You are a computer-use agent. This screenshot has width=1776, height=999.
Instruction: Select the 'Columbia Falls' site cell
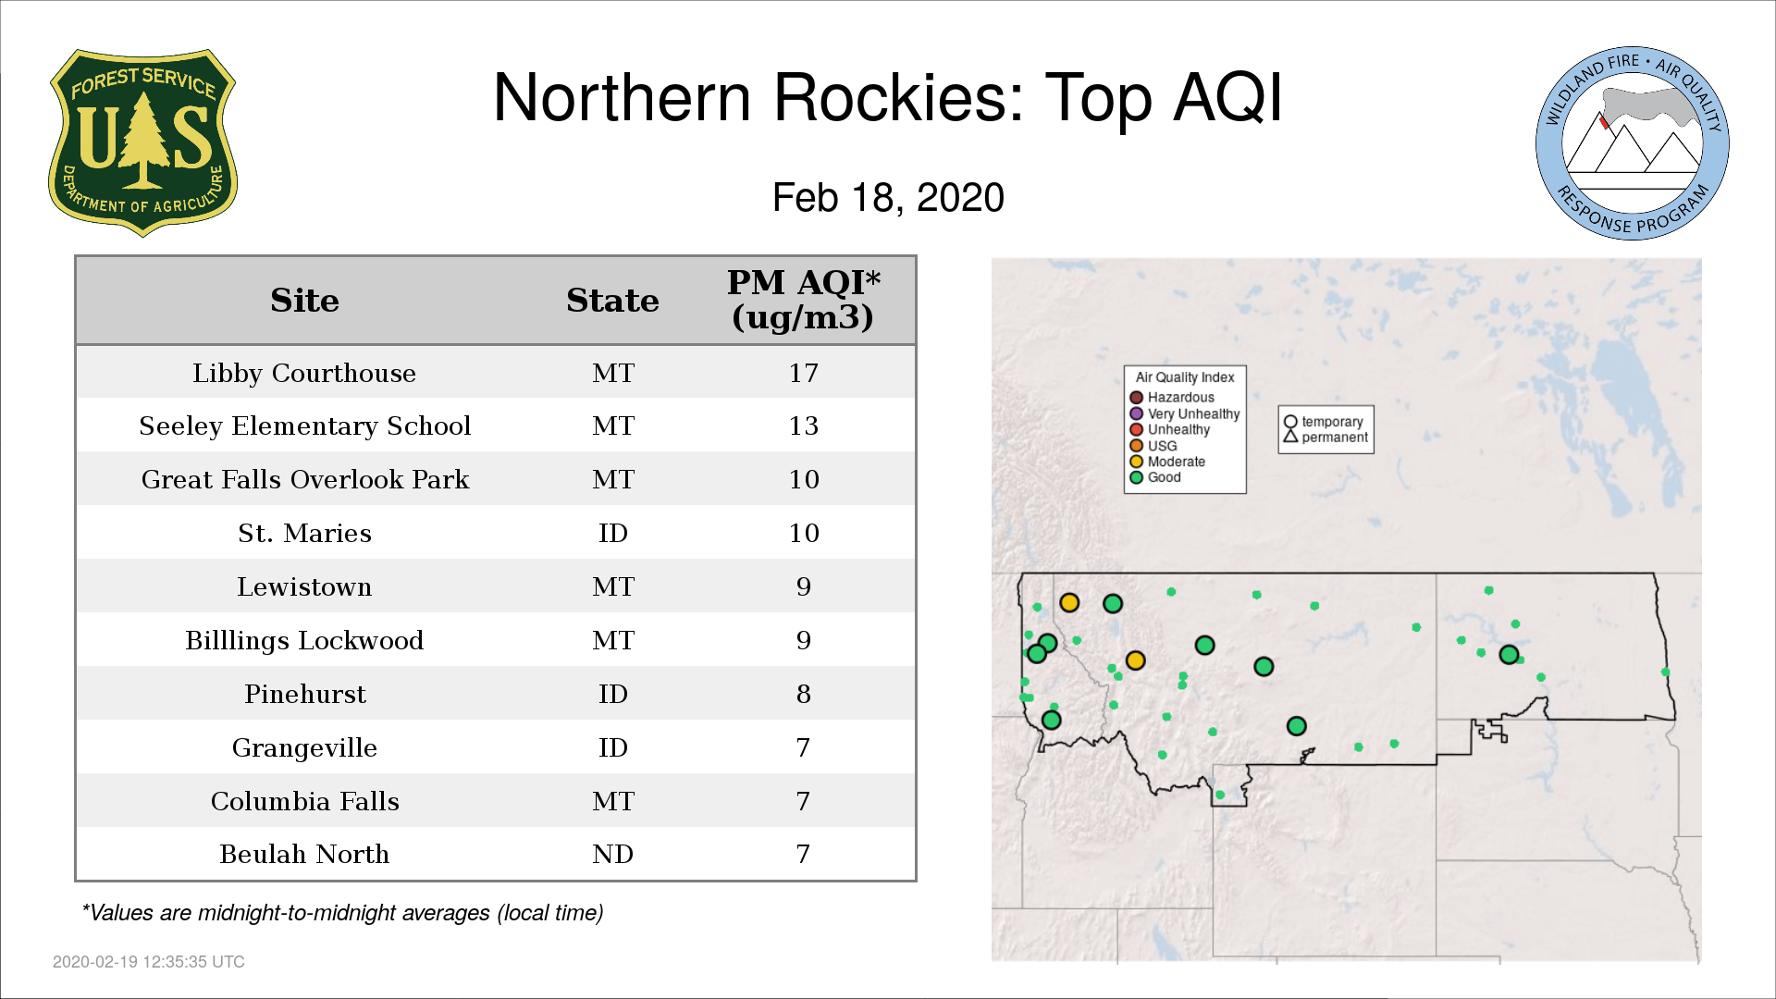point(304,801)
